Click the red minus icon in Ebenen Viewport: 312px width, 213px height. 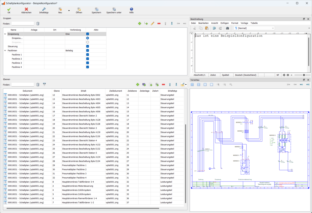pos(163,85)
